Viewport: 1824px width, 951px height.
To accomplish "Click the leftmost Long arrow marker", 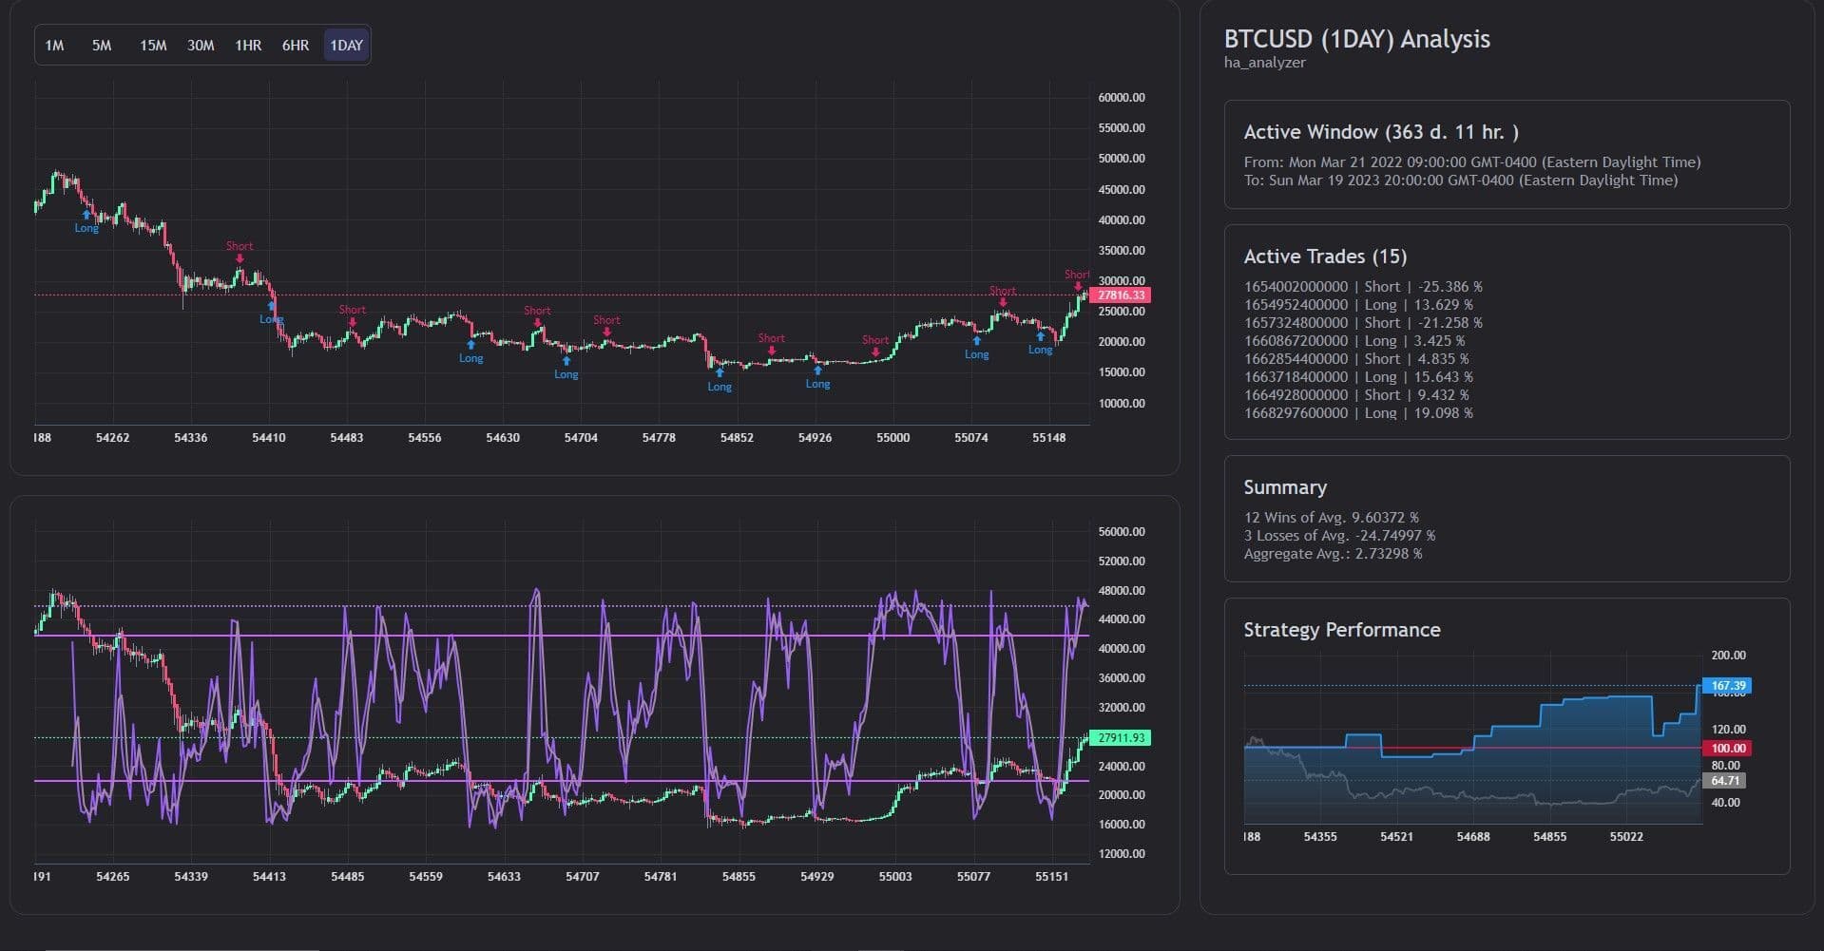I will (x=86, y=217).
